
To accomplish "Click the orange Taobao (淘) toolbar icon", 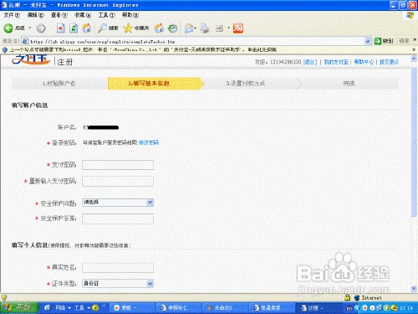I will 238,28.
